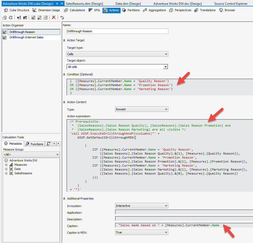This screenshot has width=253, height=243.
Task: Switch to the Date.dim document tab
Action: coord(128,3)
